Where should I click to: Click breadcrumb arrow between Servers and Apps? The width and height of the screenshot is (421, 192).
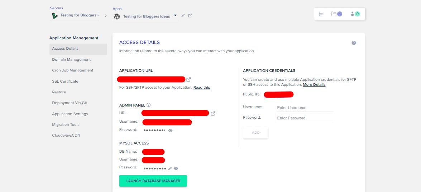tap(105, 16)
